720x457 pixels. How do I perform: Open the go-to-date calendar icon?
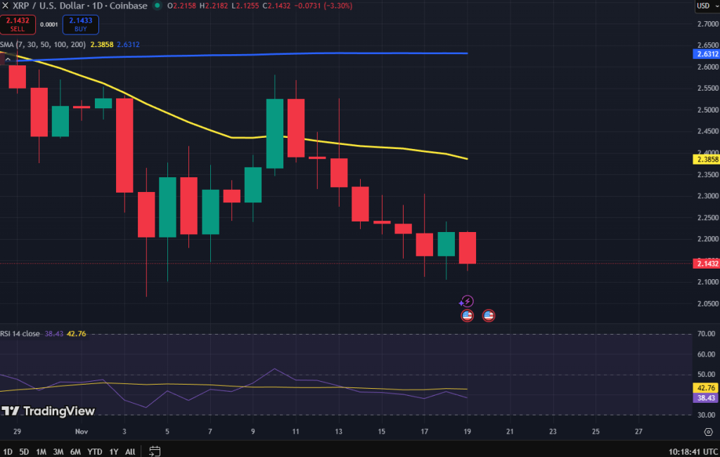(155, 451)
